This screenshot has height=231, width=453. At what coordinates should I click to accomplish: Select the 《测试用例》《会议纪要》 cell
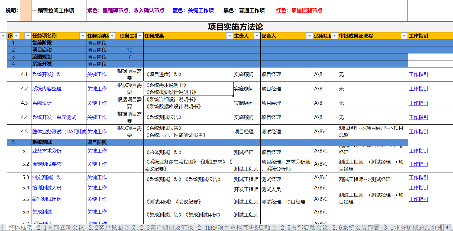click(188, 199)
